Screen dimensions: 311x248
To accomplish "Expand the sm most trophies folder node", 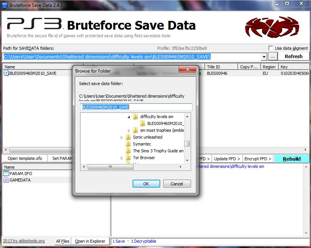I will click(x=129, y=131).
